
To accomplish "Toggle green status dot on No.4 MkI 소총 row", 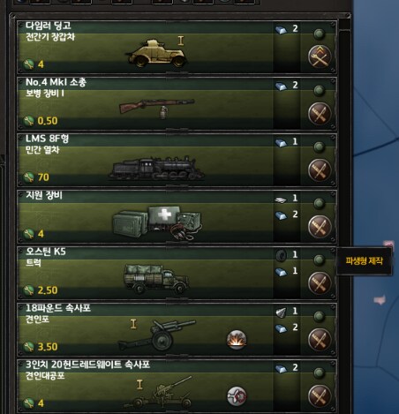I will click(x=319, y=91).
